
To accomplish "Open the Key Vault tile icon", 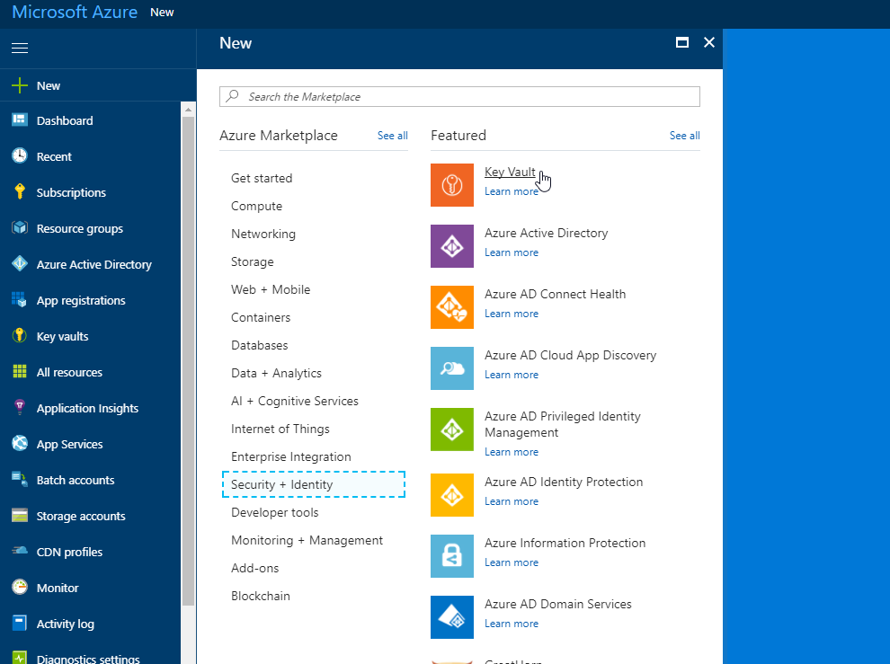I will pos(451,184).
